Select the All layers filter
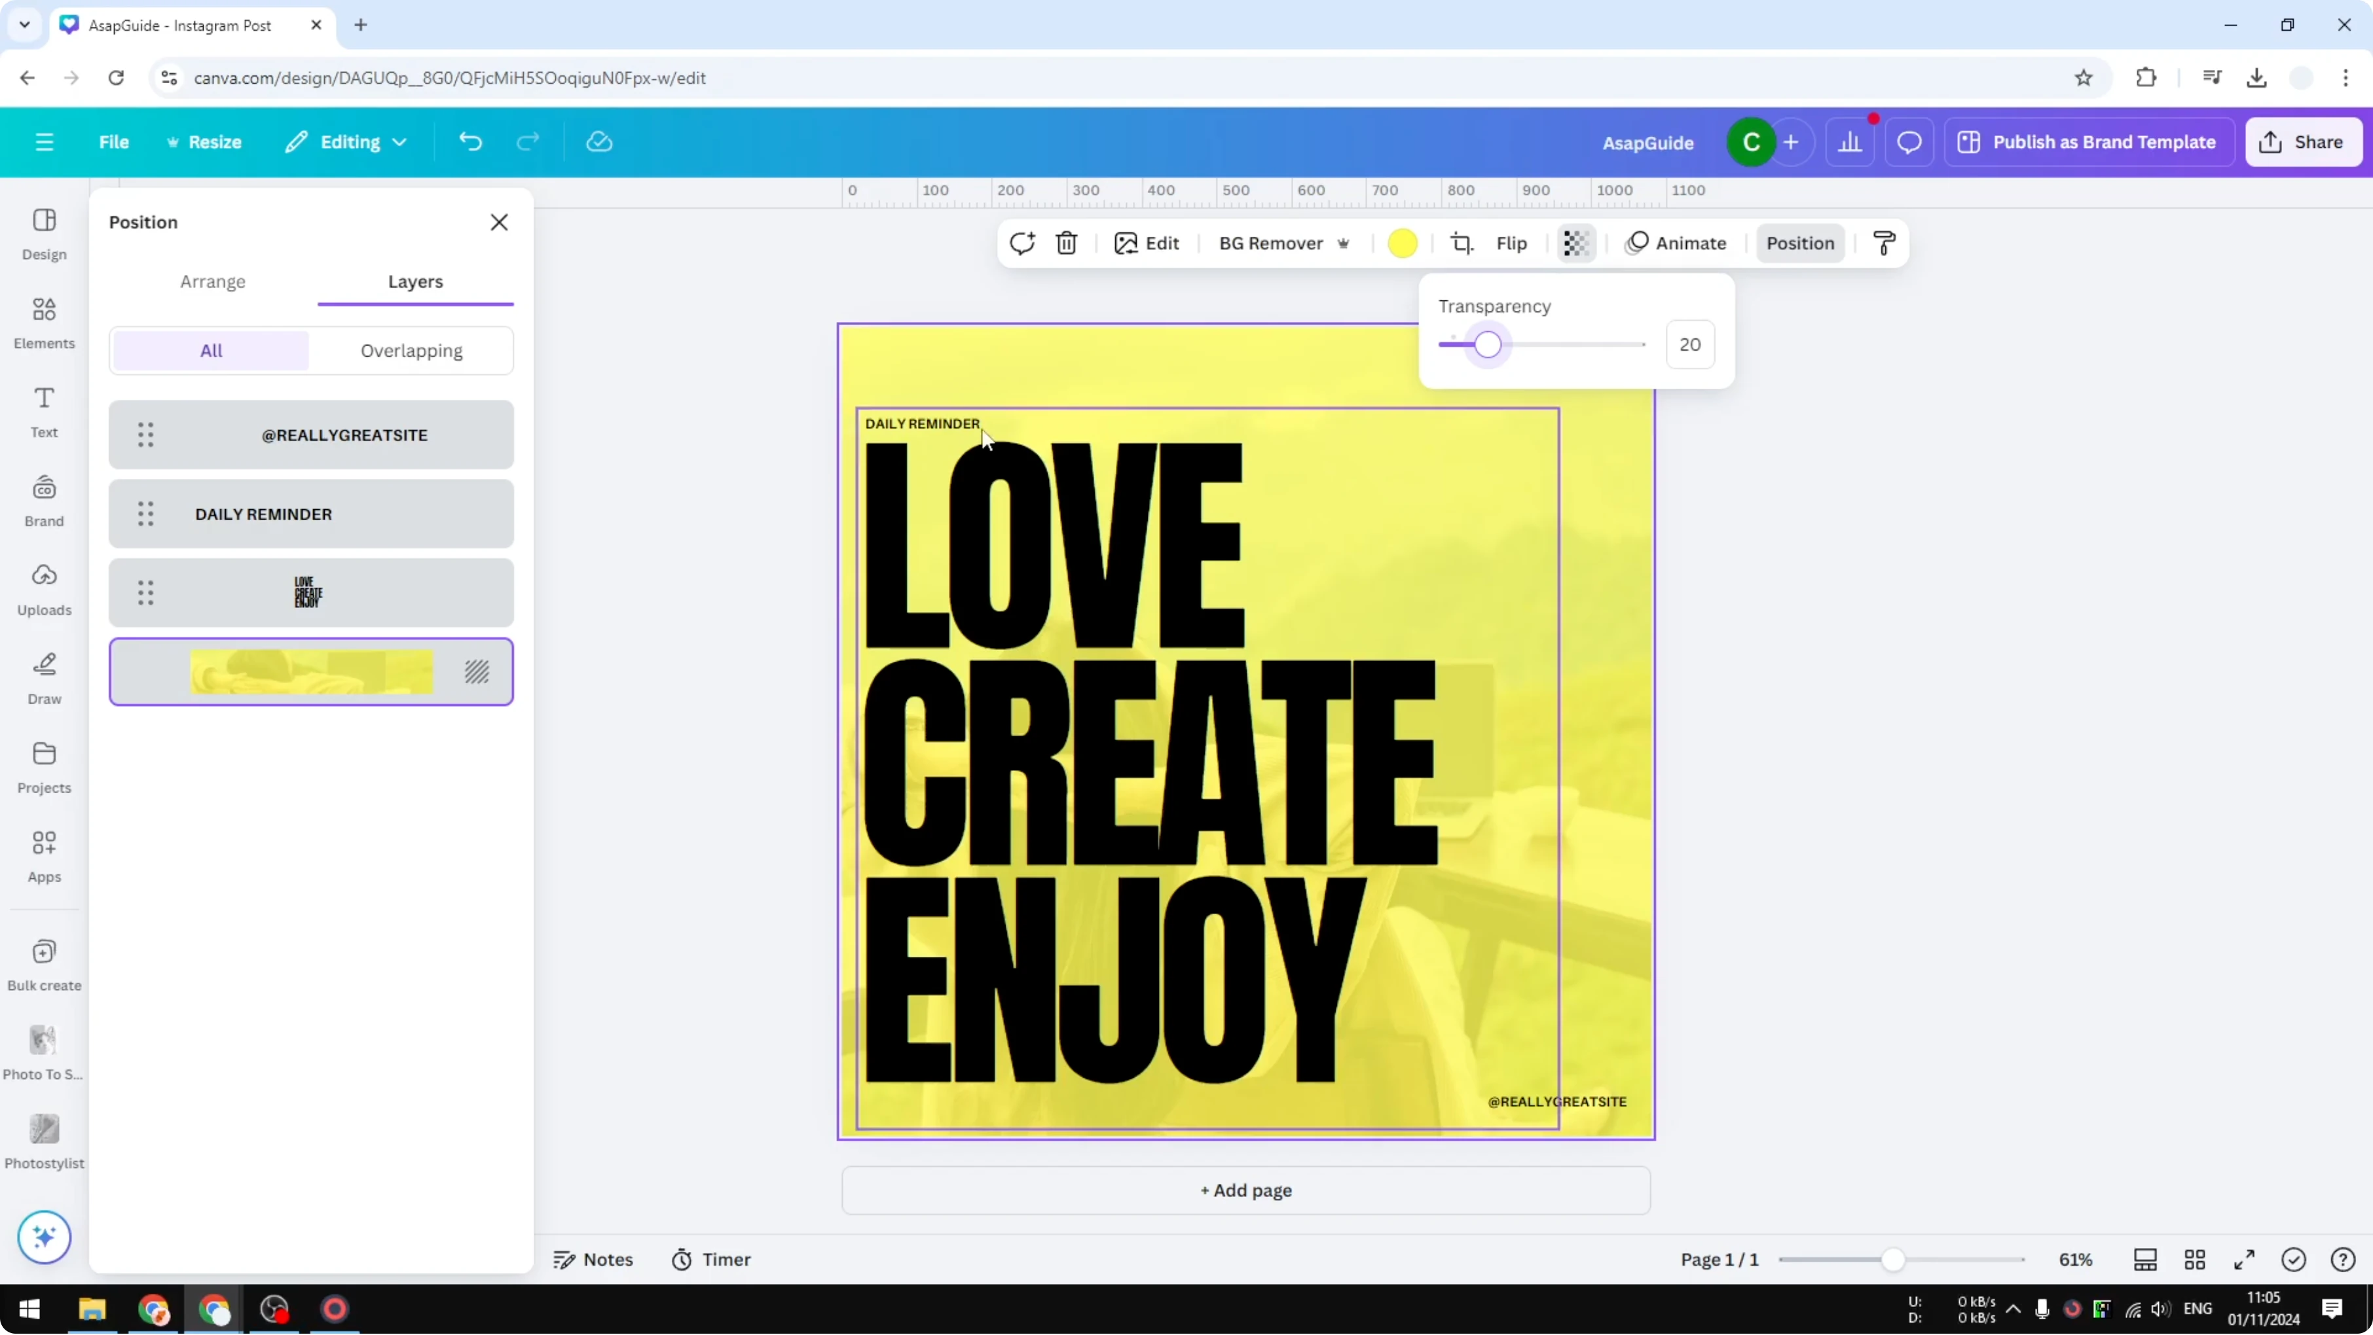Viewport: 2373px width, 1335px height. coord(211,351)
